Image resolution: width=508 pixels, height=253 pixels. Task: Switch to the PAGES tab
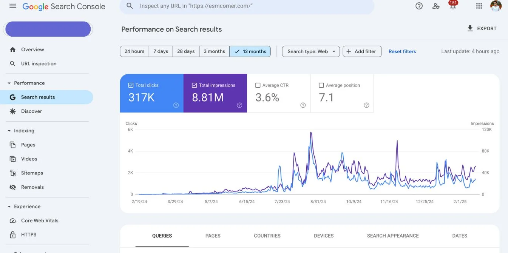[213, 236]
